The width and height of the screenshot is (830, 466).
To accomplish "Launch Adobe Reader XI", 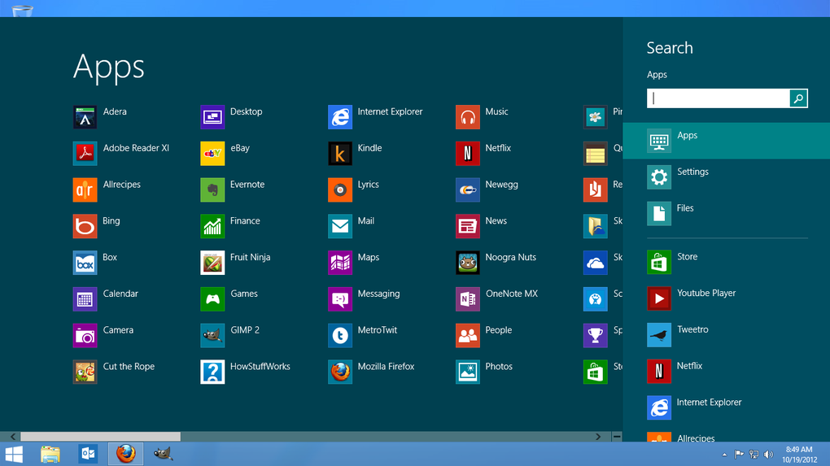I will 85,154.
